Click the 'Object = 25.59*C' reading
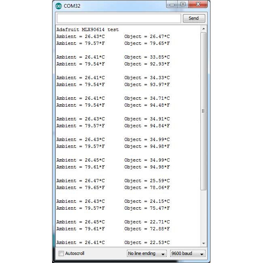This screenshot has width=263, height=263. [x=147, y=181]
